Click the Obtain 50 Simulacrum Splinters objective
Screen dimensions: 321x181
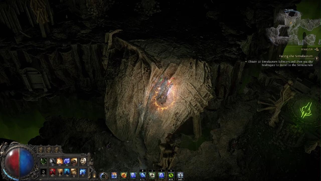[x=280, y=63]
